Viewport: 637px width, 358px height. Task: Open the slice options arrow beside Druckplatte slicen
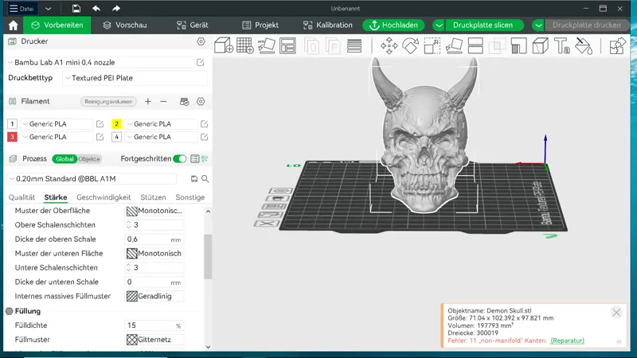click(x=439, y=25)
